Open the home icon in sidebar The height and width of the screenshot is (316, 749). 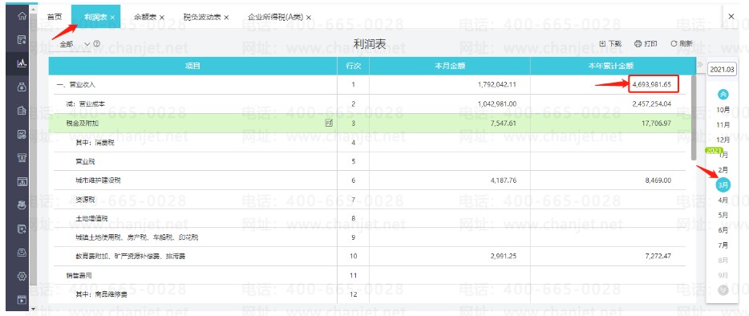pyautogui.click(x=22, y=16)
